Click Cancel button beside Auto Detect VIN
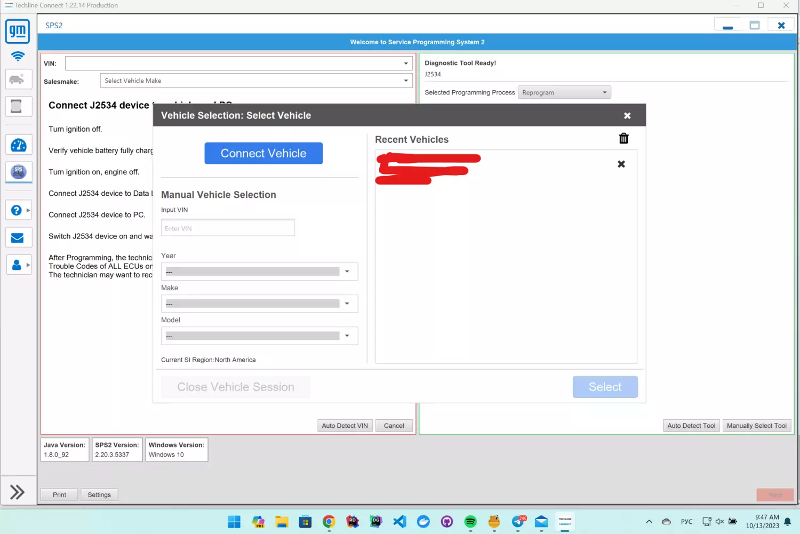Image resolution: width=800 pixels, height=534 pixels. [394, 426]
